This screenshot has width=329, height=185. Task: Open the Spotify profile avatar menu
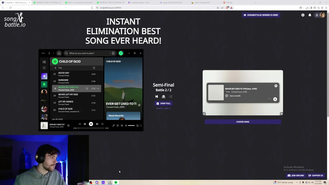pyautogui.click(x=121, y=53)
